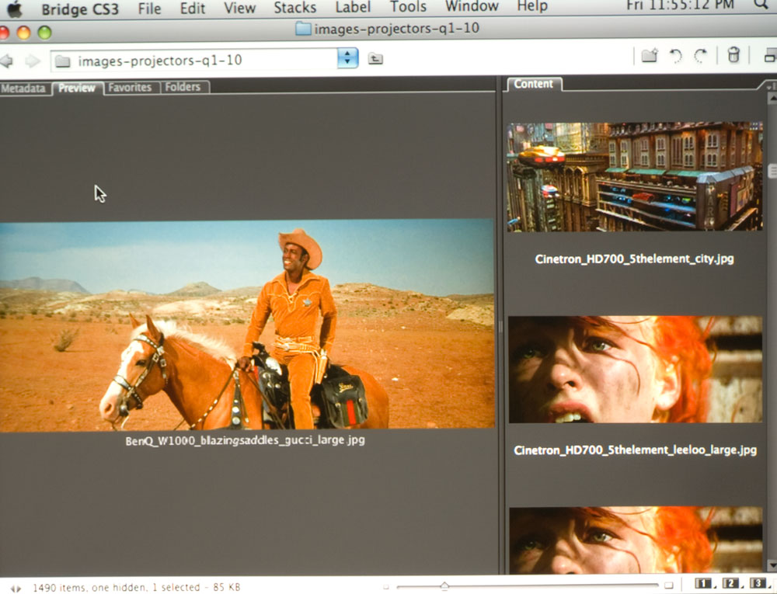Click the blazing saddles preview image

click(x=247, y=325)
